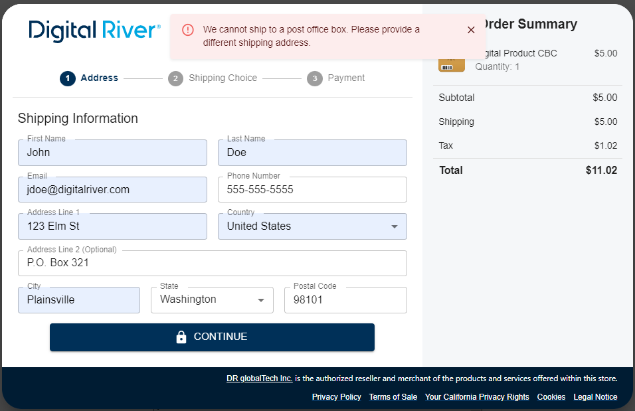Click the step 1 Address circle

67,78
